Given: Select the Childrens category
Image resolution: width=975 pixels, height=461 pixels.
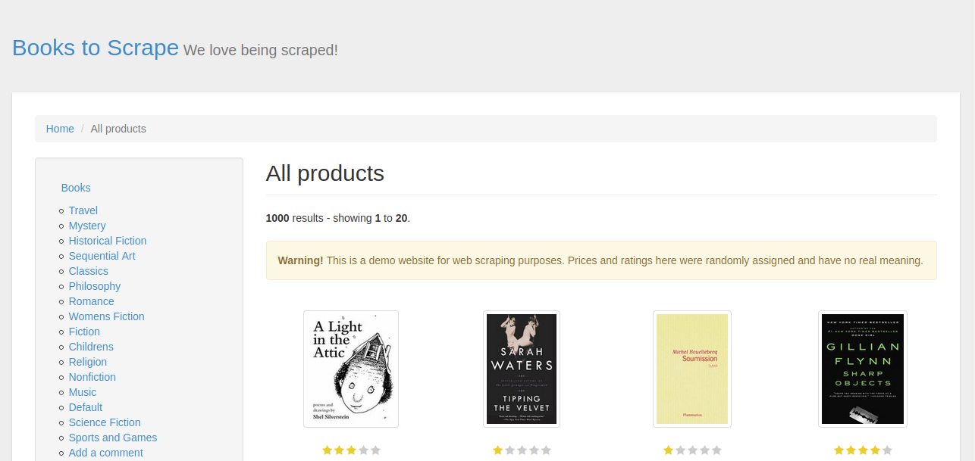Looking at the screenshot, I should [x=91, y=347].
